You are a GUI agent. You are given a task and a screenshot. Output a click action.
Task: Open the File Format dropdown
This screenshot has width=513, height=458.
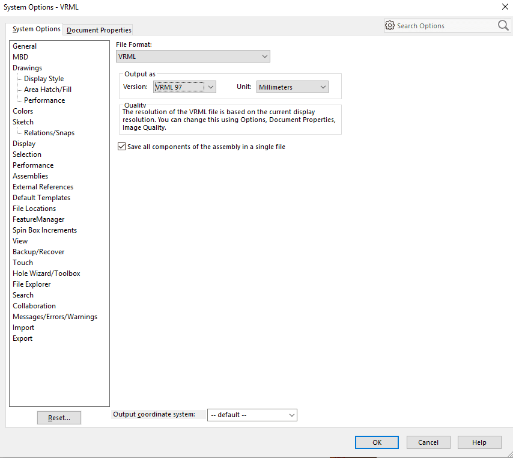(x=193, y=56)
